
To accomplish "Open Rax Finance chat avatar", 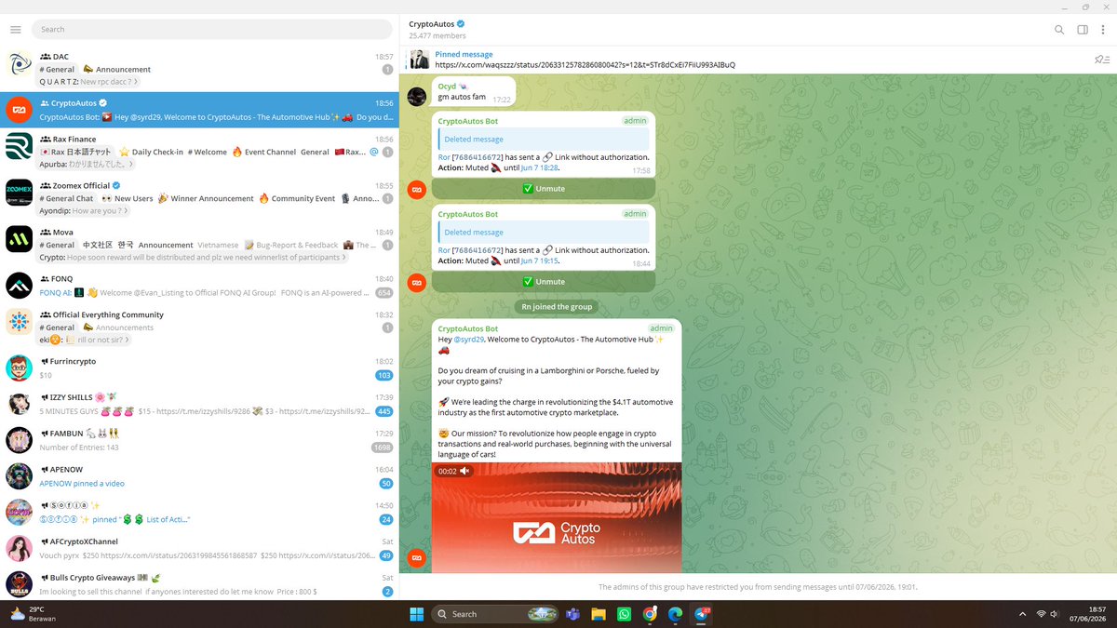I will pos(20,146).
